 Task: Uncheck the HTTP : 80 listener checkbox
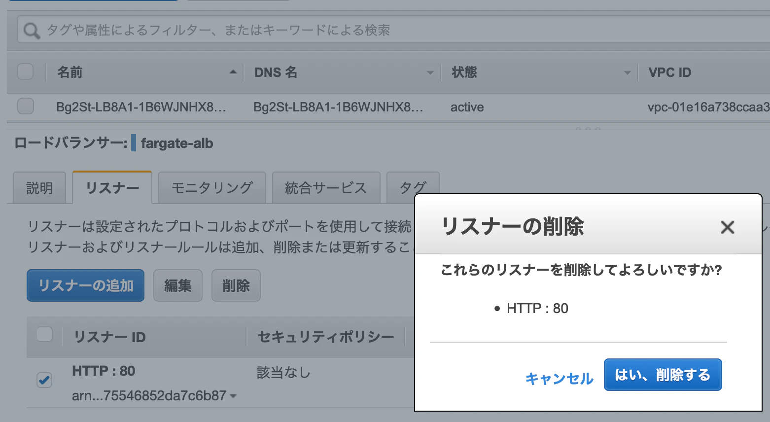click(44, 380)
